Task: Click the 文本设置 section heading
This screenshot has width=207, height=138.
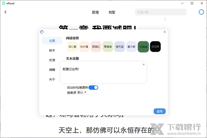Action: (x=72, y=58)
